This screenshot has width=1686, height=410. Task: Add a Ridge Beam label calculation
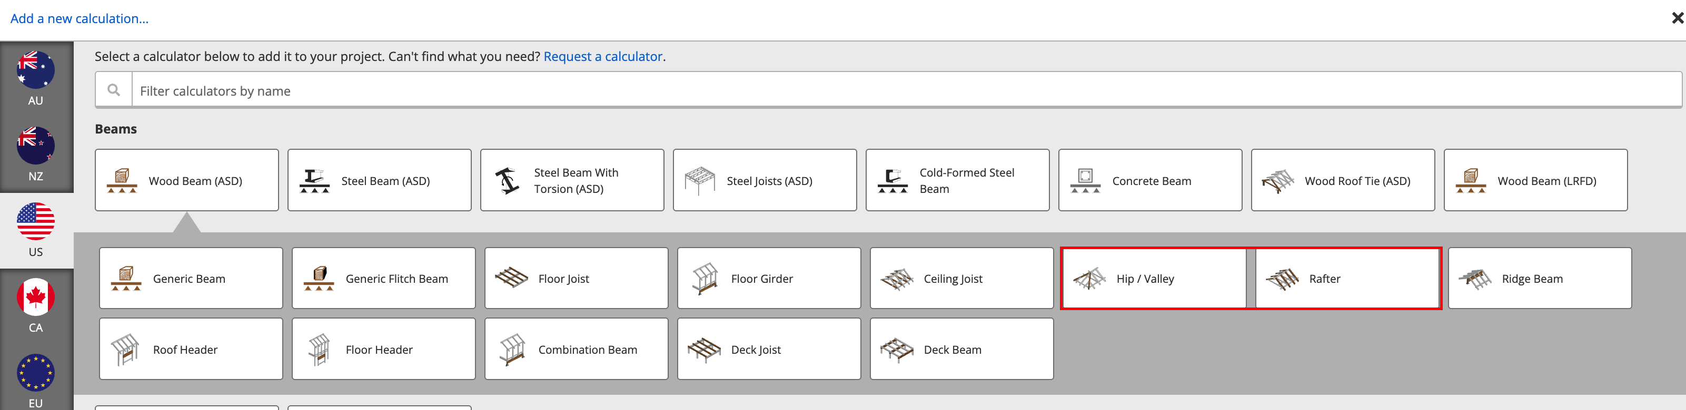(1532, 279)
